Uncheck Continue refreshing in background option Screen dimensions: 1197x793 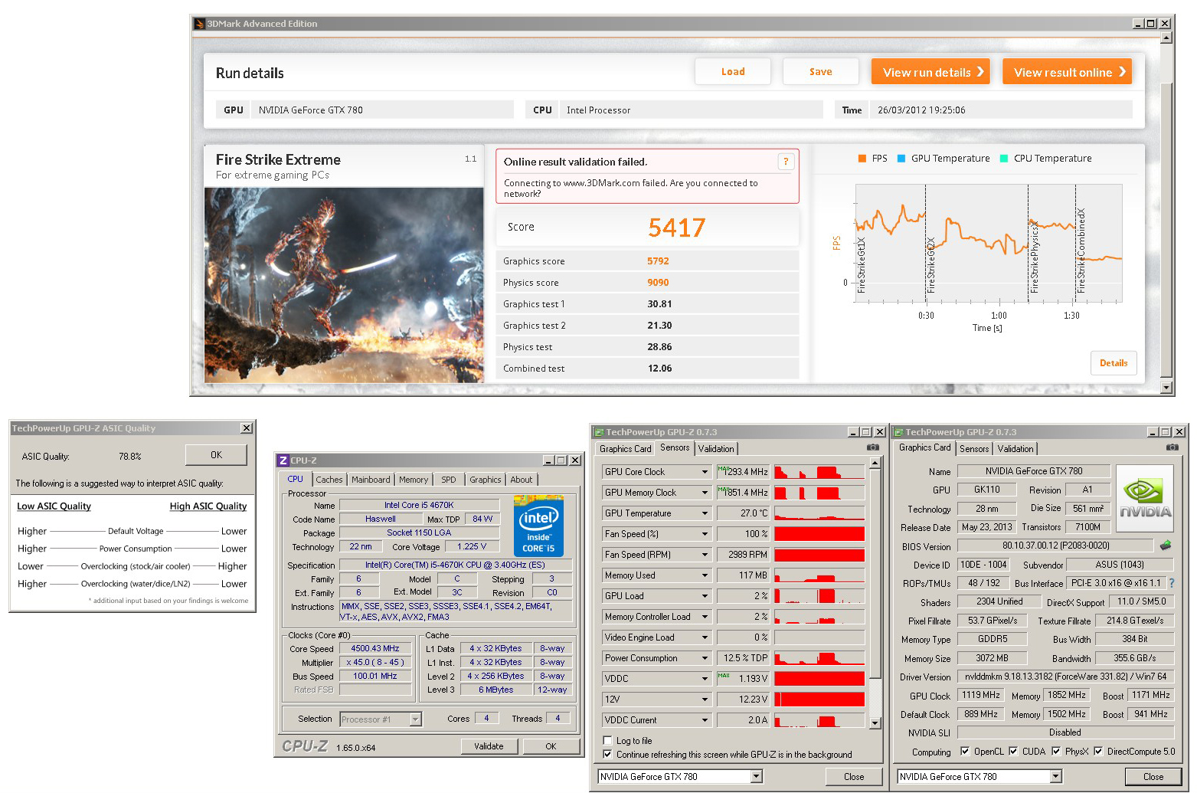(x=607, y=755)
